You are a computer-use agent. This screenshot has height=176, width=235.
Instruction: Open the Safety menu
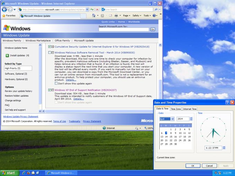tap(137, 16)
